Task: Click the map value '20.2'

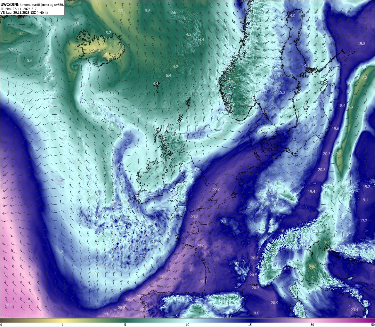Action: pos(255,288)
